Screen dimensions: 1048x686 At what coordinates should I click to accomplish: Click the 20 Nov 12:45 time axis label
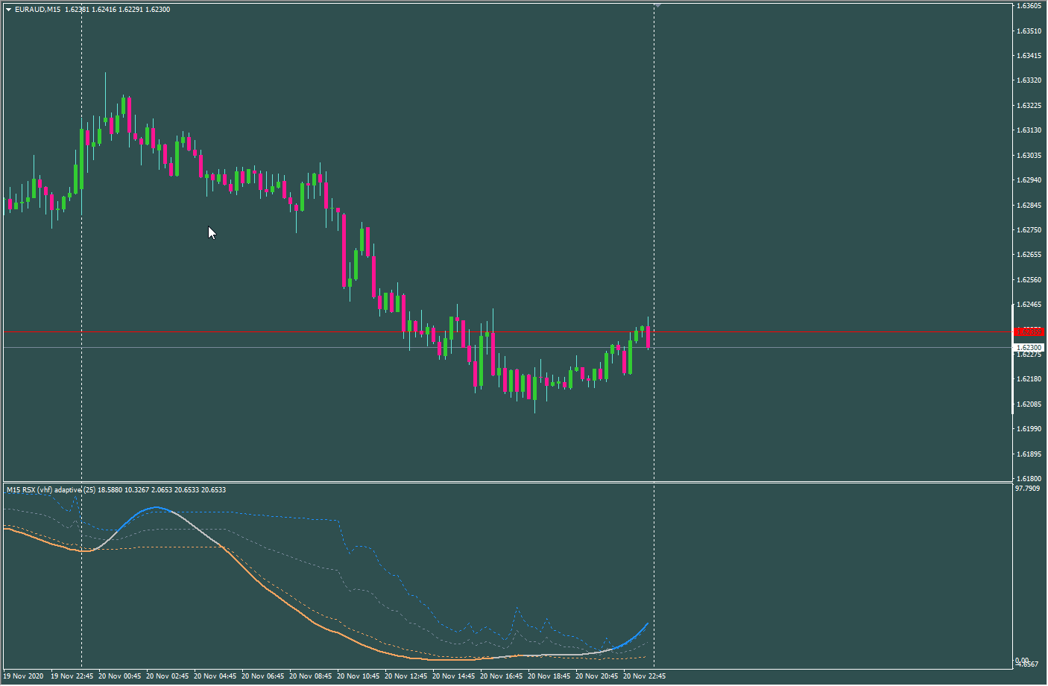pyautogui.click(x=405, y=676)
